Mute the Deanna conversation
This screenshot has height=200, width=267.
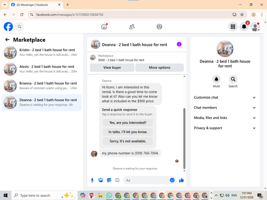pyautogui.click(x=216, y=79)
